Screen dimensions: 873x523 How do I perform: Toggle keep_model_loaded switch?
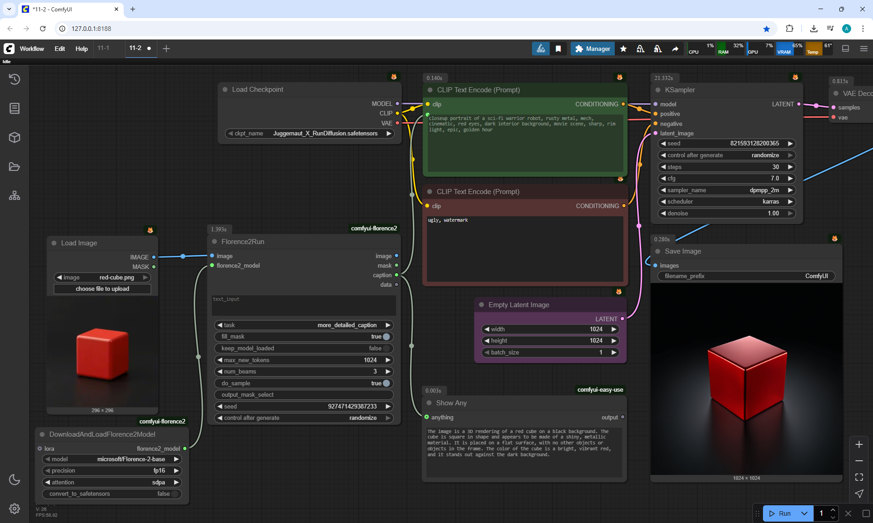pyautogui.click(x=386, y=349)
